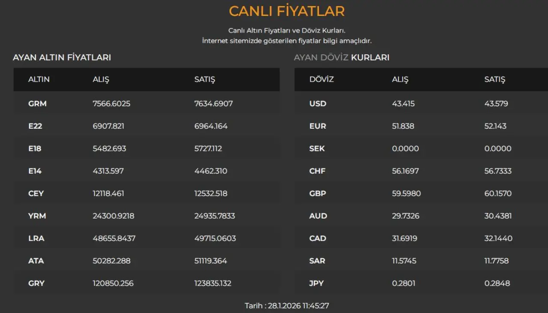Select the CEY gold row label
Screen dimensions: 548x313
[36, 194]
